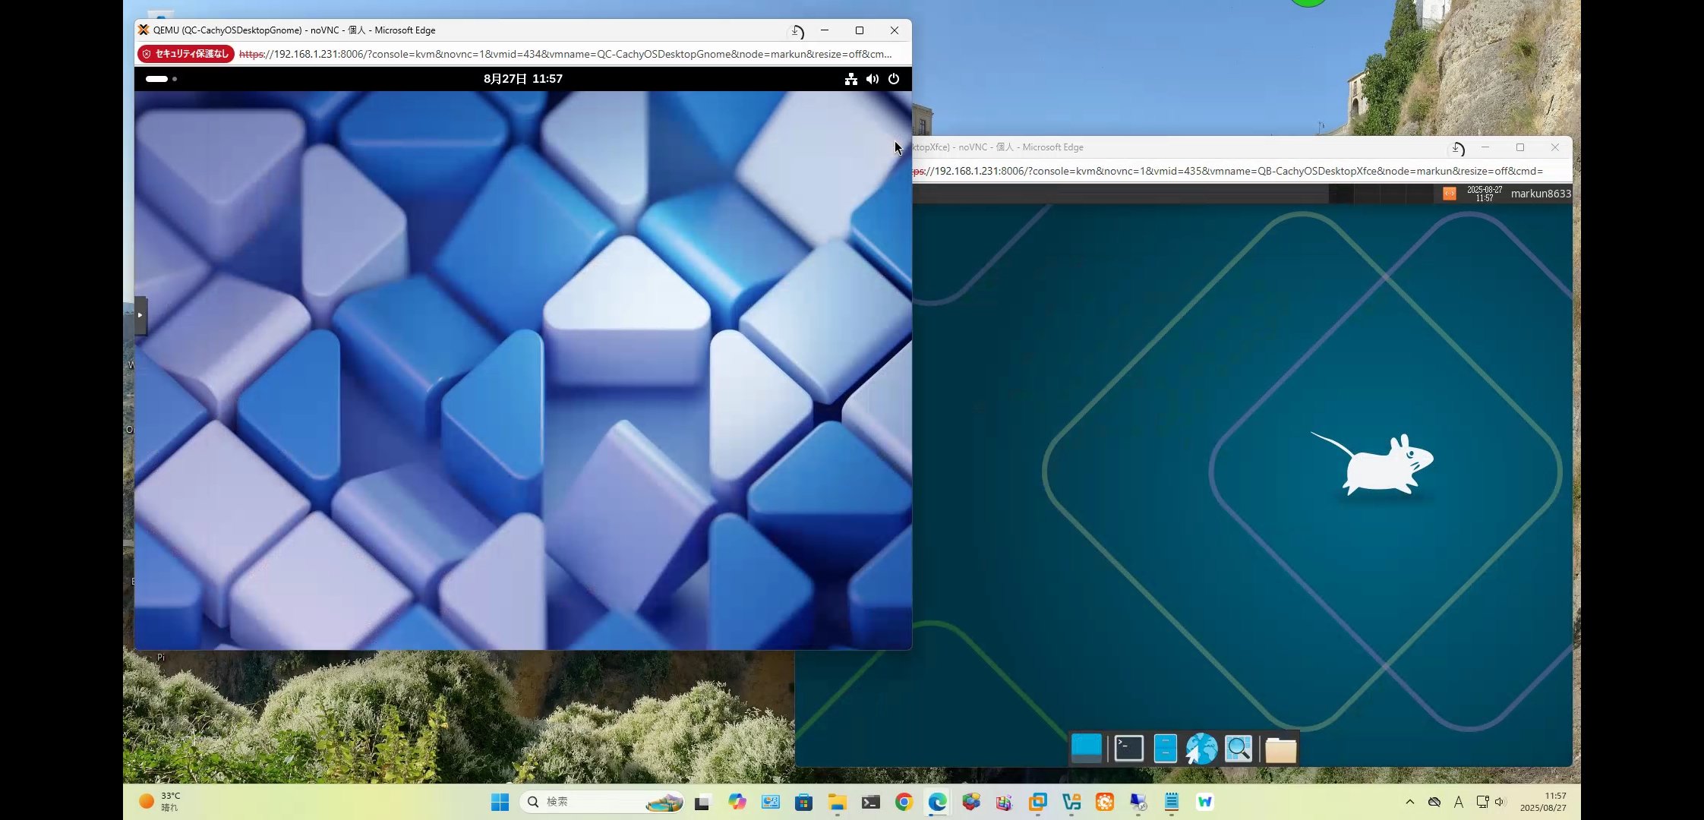The image size is (1704, 820).
Task: Toggle the IME input mode A indicator
Action: (x=1458, y=802)
